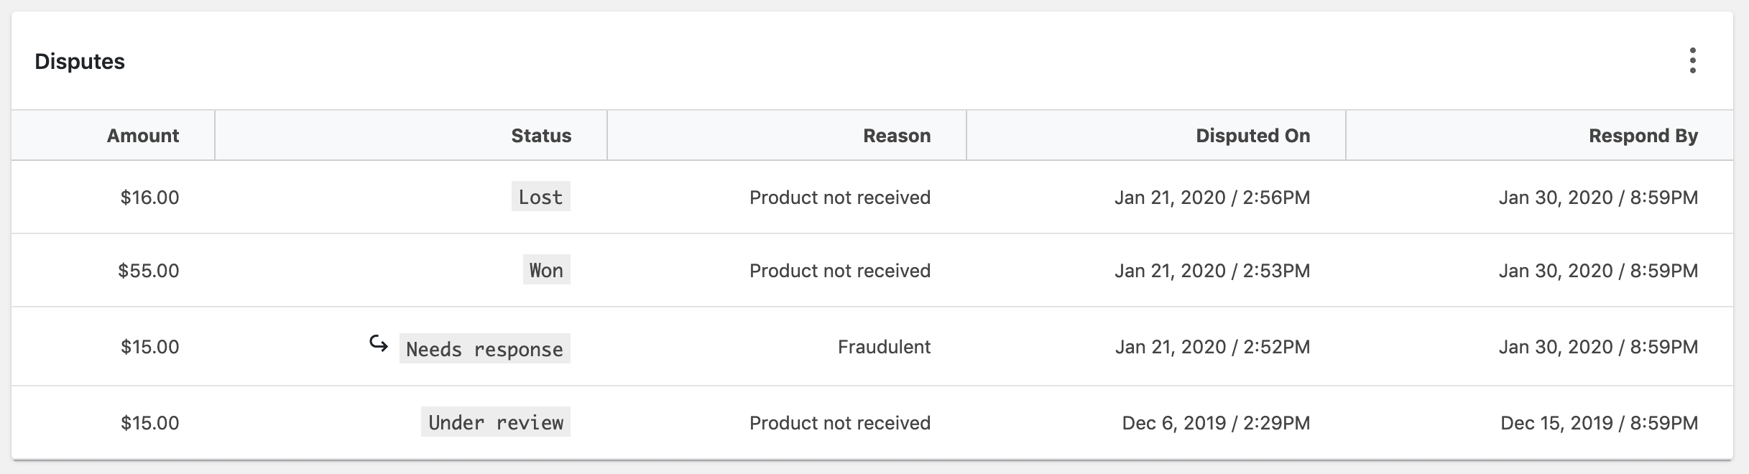This screenshot has width=1749, height=474.
Task: Click the Reason column header
Action: click(x=897, y=135)
